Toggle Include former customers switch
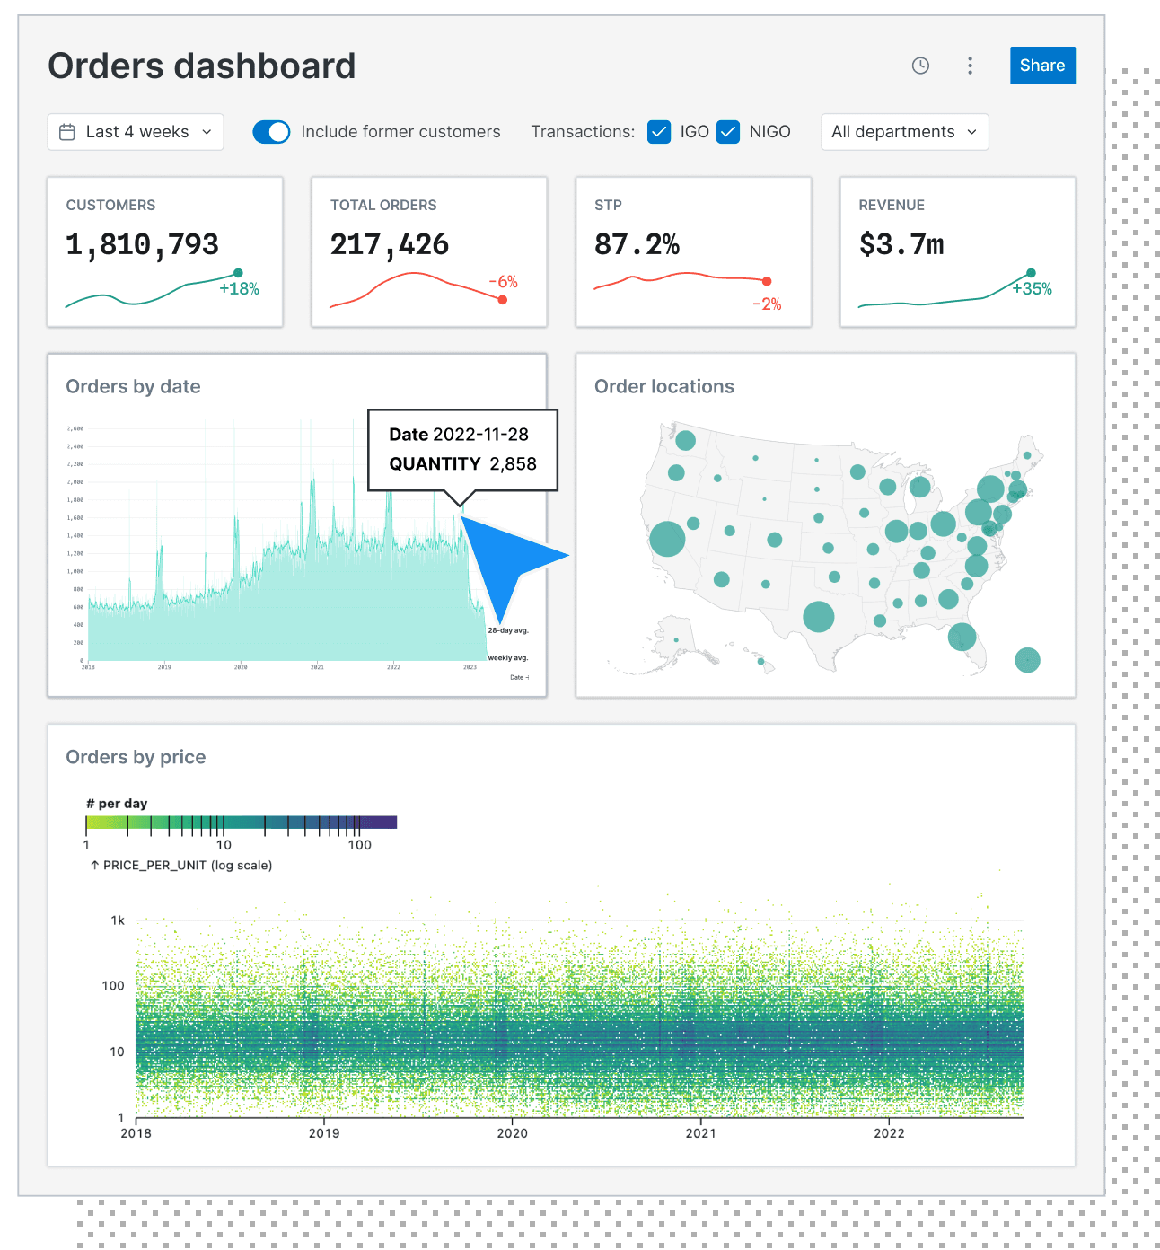This screenshot has width=1160, height=1250. tap(271, 132)
